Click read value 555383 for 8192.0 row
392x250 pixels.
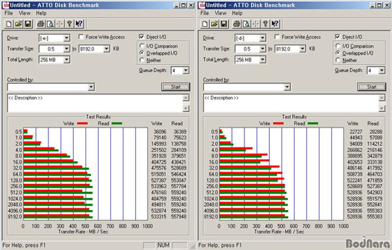coord(374,217)
